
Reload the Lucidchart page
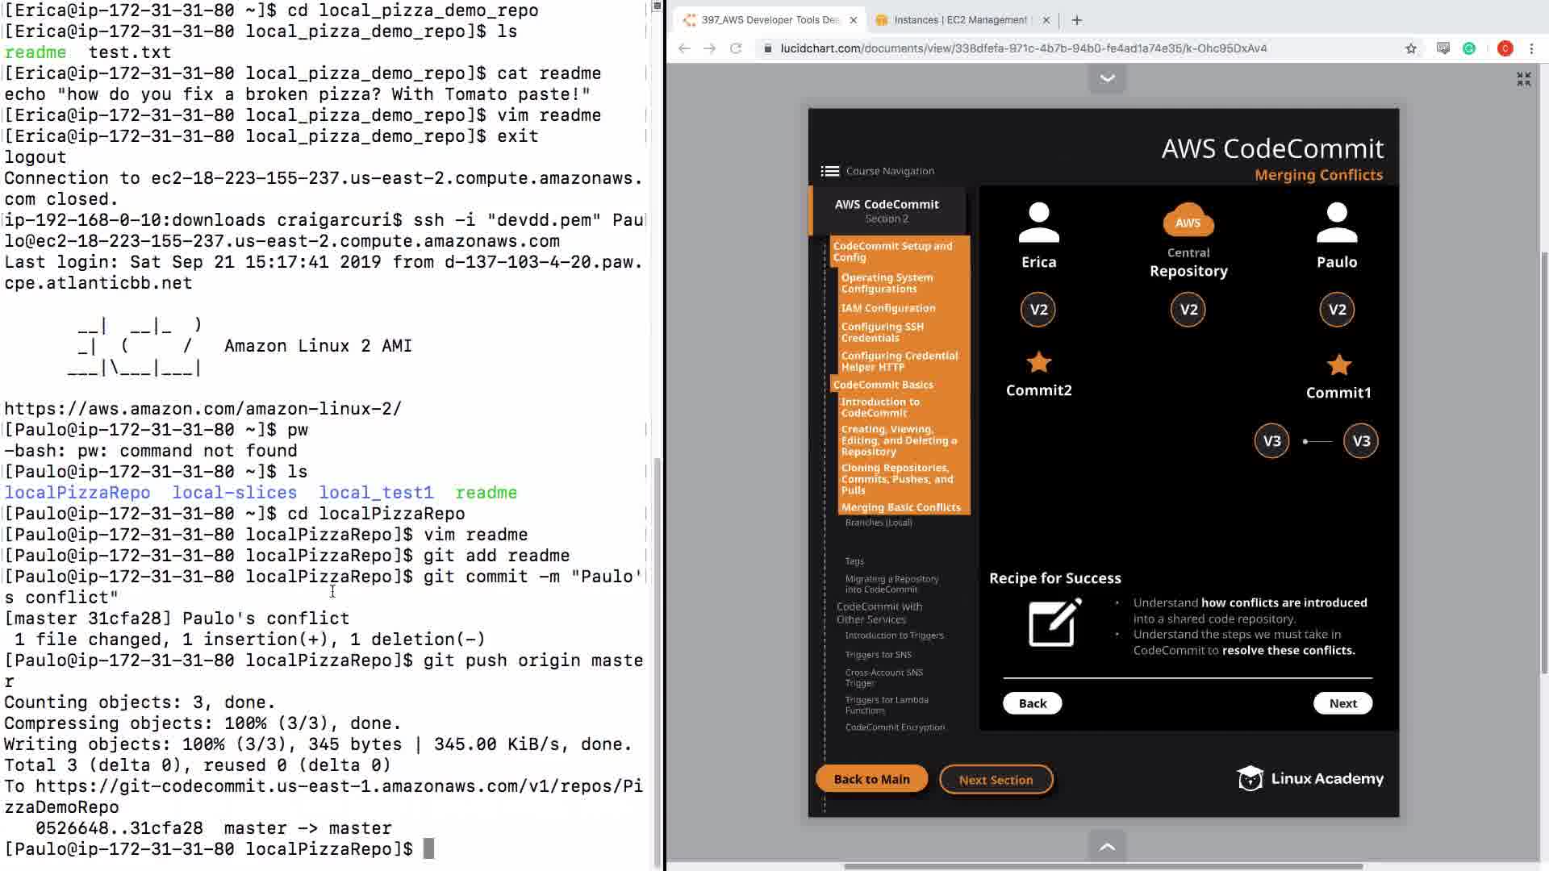[x=736, y=48]
